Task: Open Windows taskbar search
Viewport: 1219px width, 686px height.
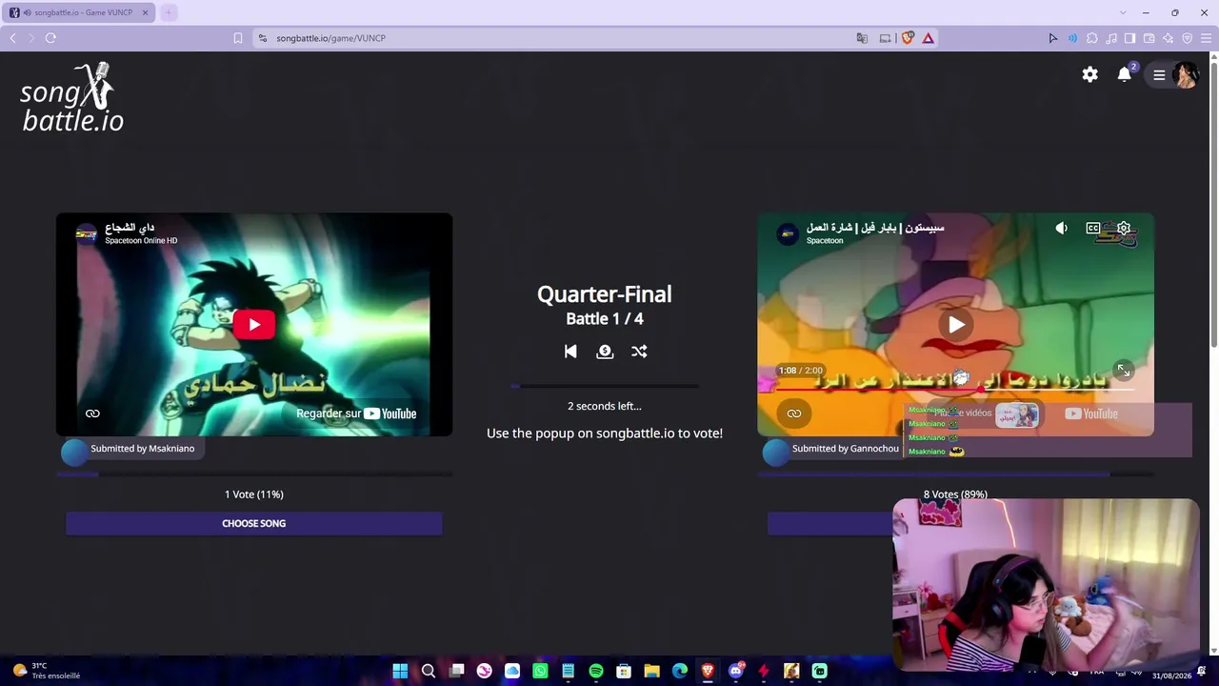Action: 429,672
